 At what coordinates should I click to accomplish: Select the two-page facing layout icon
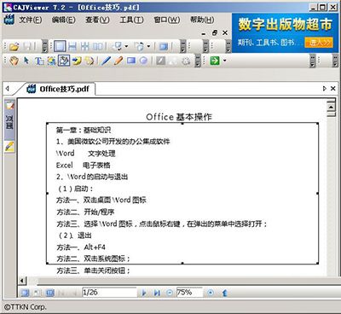coord(98,46)
